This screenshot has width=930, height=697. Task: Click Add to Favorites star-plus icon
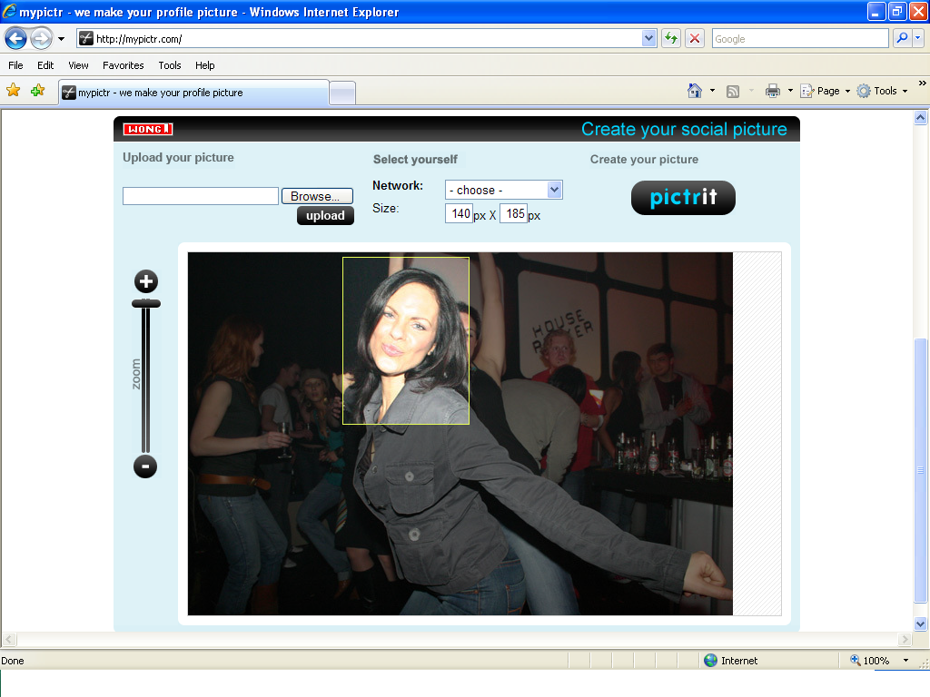pos(38,91)
